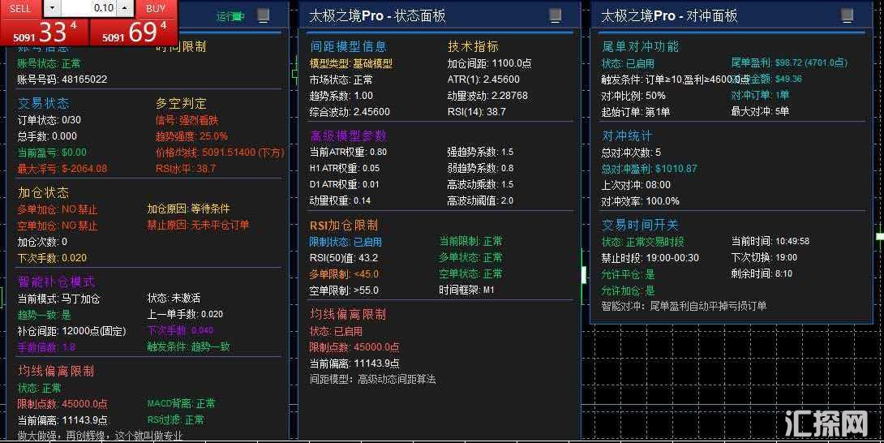Click 允许加仓: 是 line

[628, 290]
